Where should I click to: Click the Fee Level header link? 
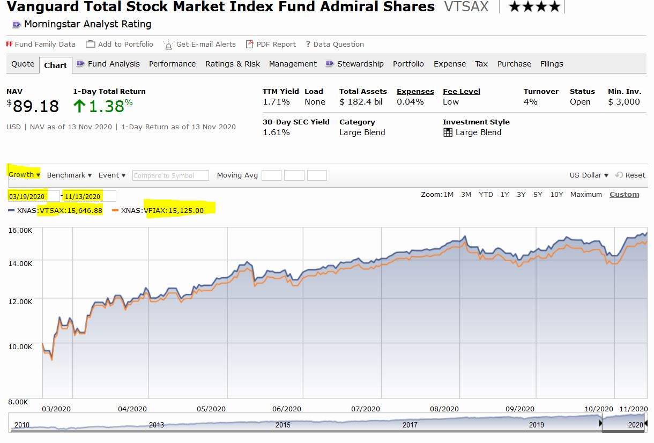pos(462,92)
